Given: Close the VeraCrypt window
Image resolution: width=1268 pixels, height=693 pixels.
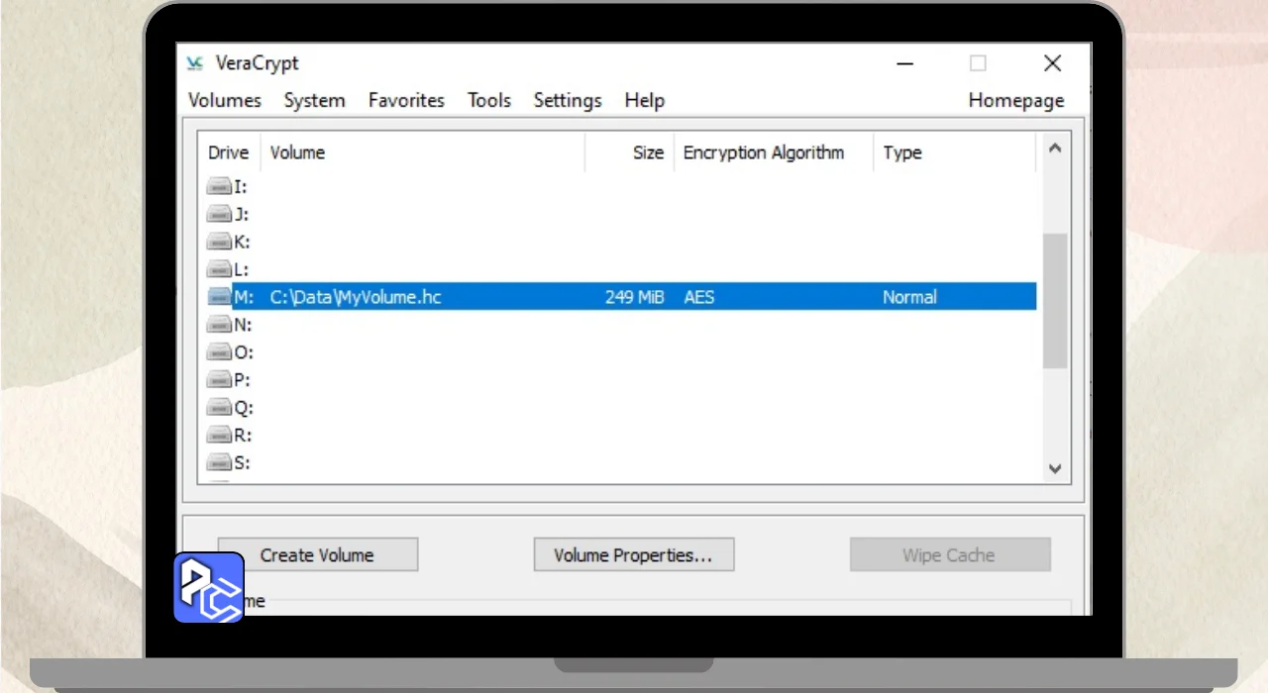Looking at the screenshot, I should tap(1052, 63).
